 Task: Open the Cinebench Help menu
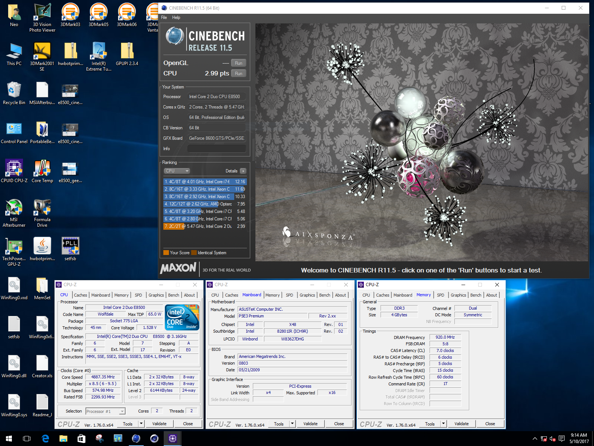176,17
